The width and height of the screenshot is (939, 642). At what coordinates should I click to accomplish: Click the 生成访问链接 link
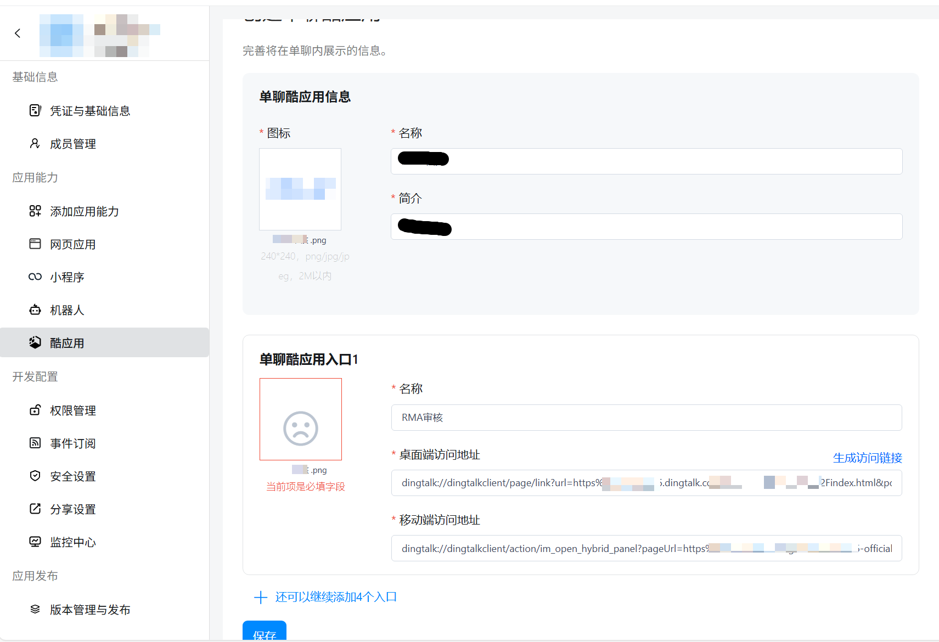point(867,458)
